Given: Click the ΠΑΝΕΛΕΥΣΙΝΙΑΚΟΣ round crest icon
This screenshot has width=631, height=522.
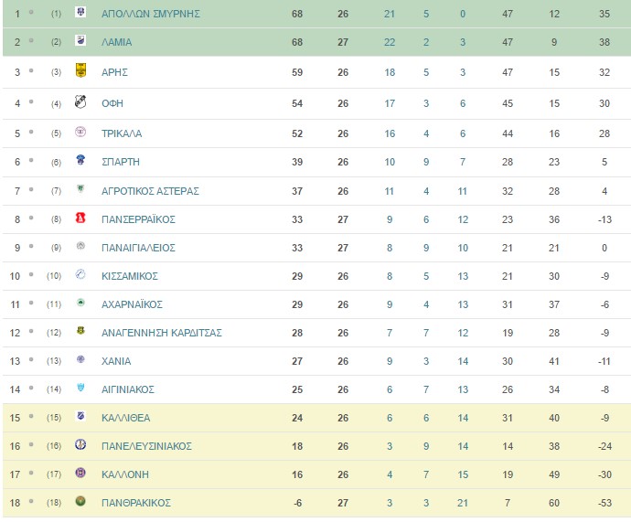Looking at the screenshot, I should pos(80,444).
